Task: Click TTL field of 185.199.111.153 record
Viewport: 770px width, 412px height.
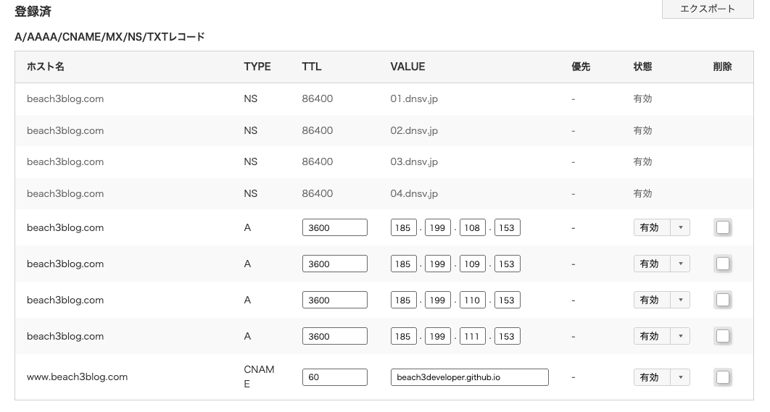Action: coord(334,336)
